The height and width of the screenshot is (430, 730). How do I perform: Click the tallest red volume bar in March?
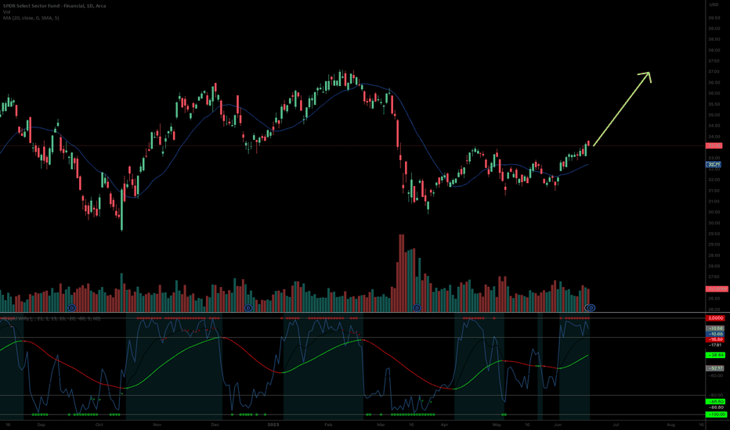click(x=401, y=273)
